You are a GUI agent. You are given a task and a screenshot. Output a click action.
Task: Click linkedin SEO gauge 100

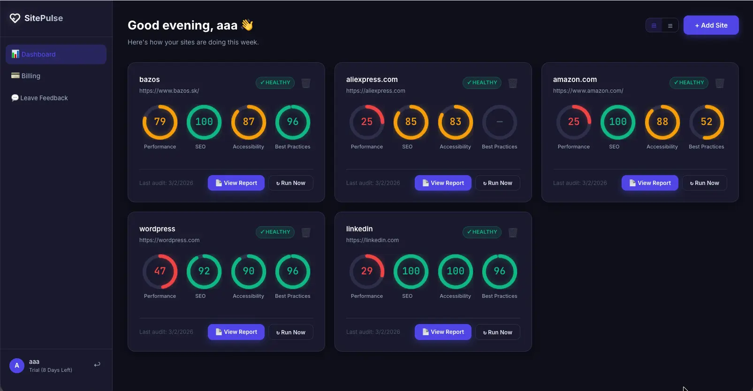pyautogui.click(x=411, y=271)
